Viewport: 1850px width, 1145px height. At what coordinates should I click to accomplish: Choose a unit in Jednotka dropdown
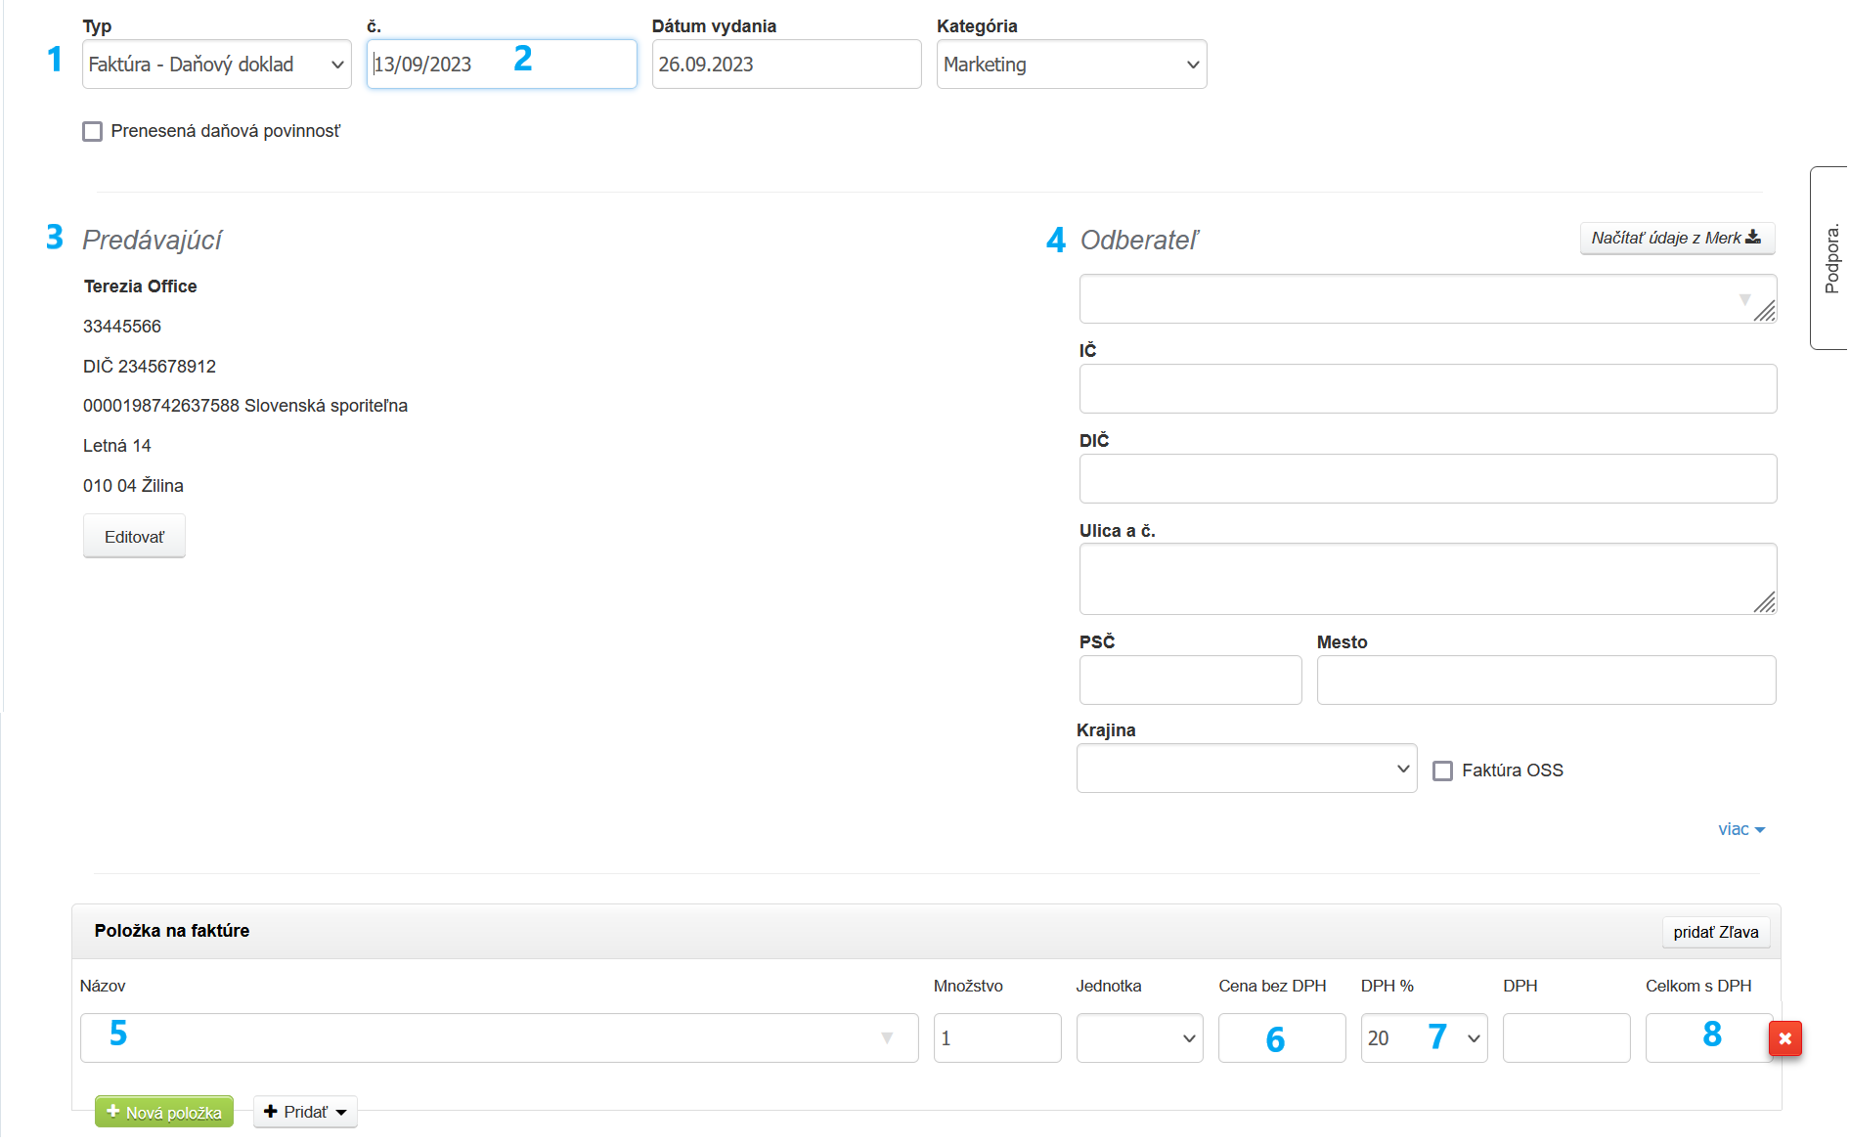pos(1139,1038)
